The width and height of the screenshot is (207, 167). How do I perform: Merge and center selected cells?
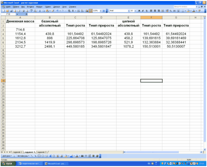[x=162, y=11]
